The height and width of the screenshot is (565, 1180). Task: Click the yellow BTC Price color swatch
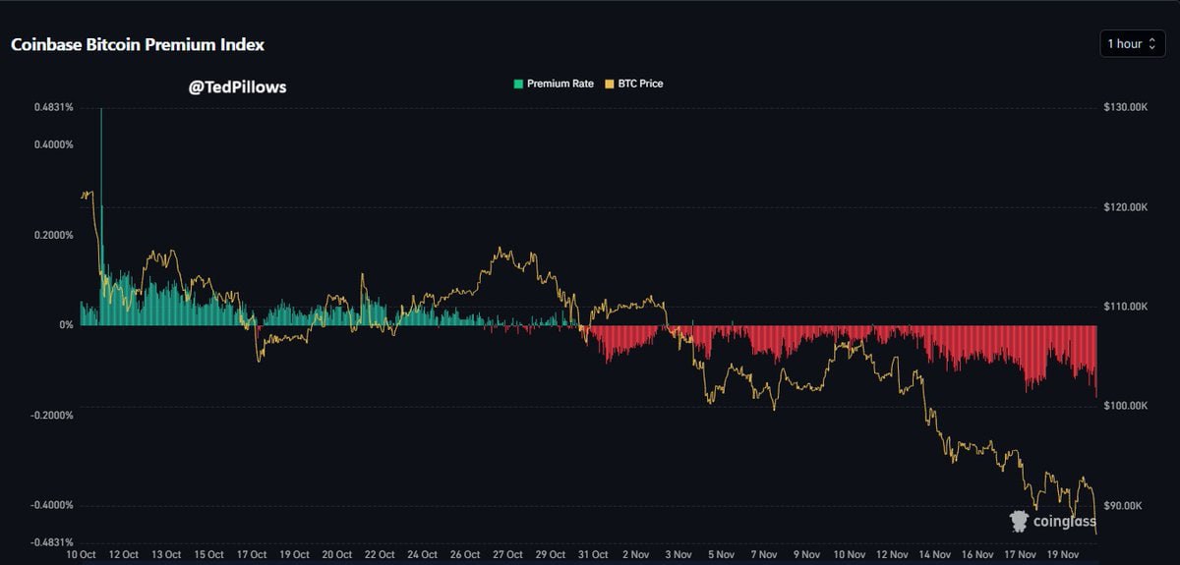(x=608, y=84)
